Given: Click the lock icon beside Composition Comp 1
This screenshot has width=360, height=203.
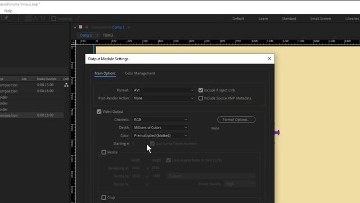Looking at the screenshot, I should [x=87, y=27].
